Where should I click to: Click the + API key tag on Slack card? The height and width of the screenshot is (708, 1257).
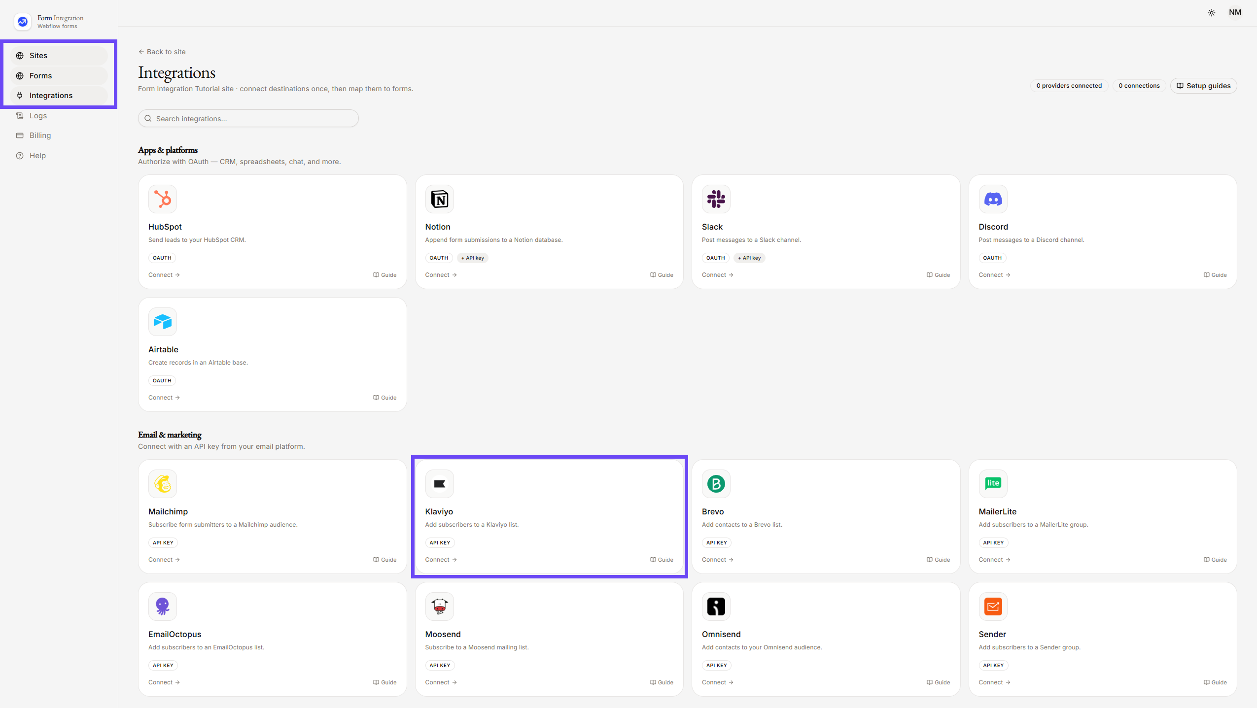[749, 258]
